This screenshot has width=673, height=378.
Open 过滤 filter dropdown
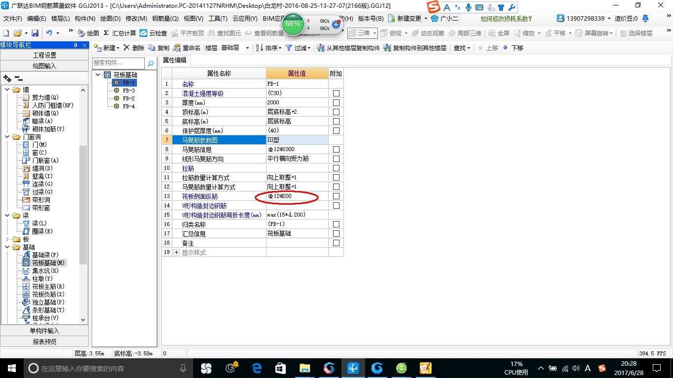click(298, 48)
